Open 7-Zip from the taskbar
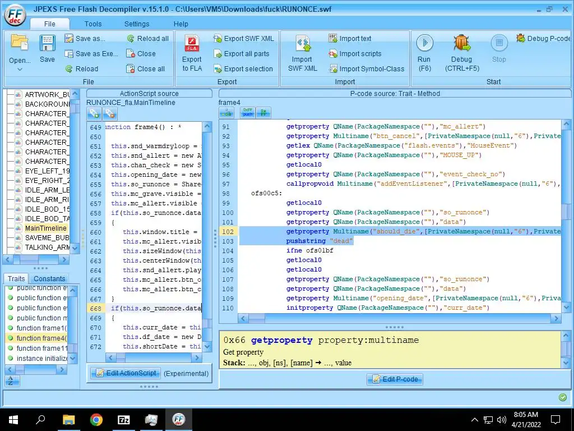Image resolution: width=574 pixels, height=431 pixels. pyautogui.click(x=124, y=420)
